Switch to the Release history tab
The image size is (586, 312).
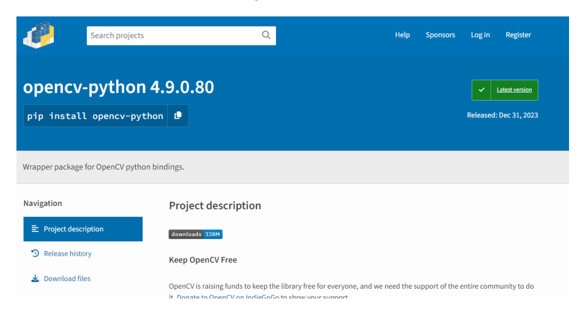tap(68, 253)
